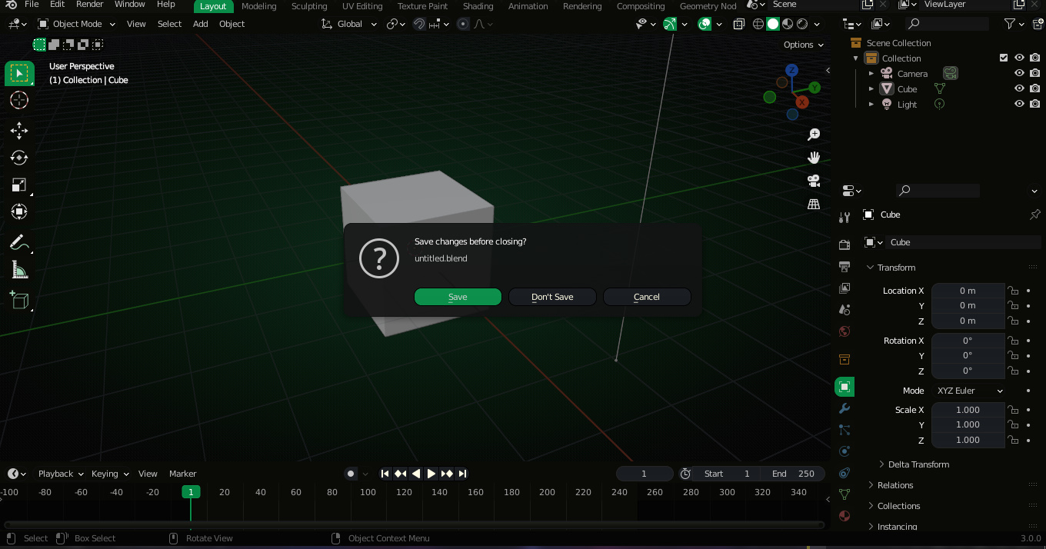Open the Edit menu
Image resolution: width=1046 pixels, height=549 pixels.
coord(57,6)
